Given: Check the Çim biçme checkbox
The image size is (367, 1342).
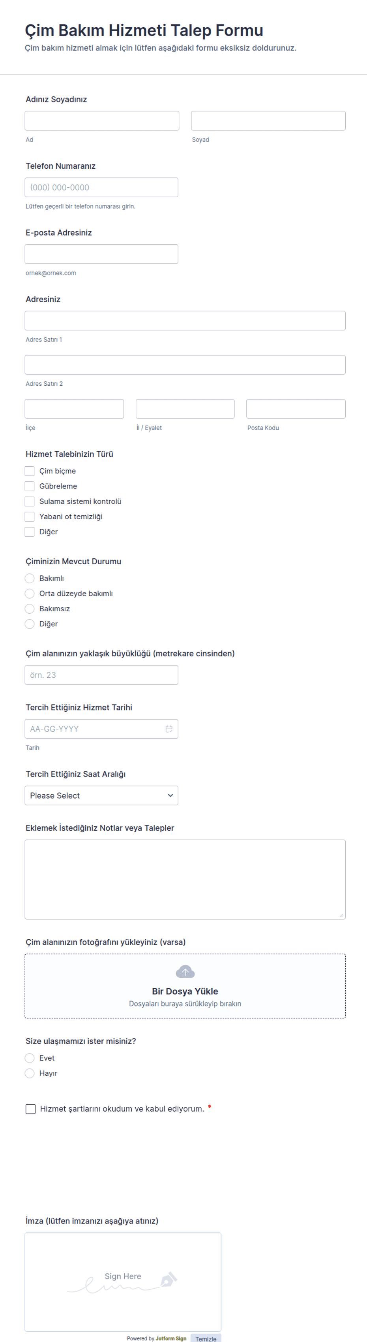Looking at the screenshot, I should click(x=30, y=471).
